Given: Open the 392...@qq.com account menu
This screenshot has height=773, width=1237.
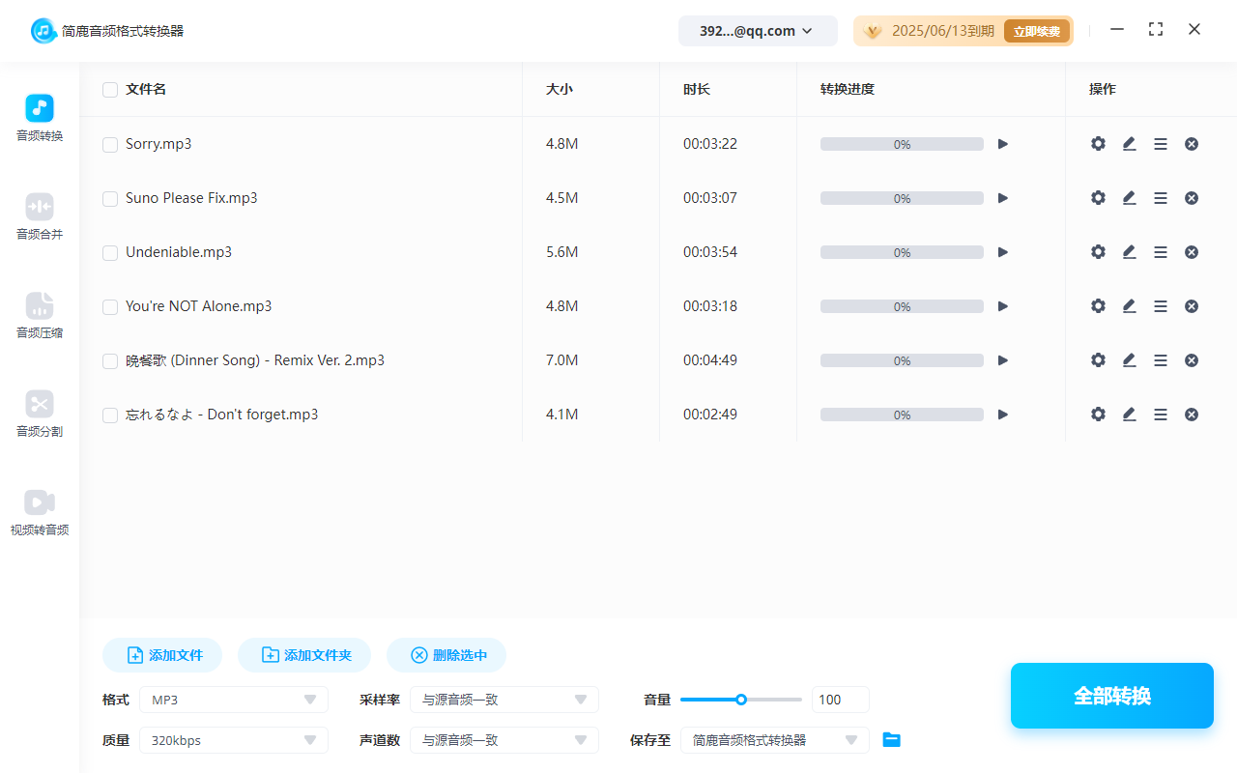Looking at the screenshot, I should (x=758, y=30).
